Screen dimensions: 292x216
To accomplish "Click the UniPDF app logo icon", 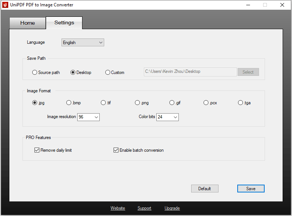I will (x=5, y=5).
